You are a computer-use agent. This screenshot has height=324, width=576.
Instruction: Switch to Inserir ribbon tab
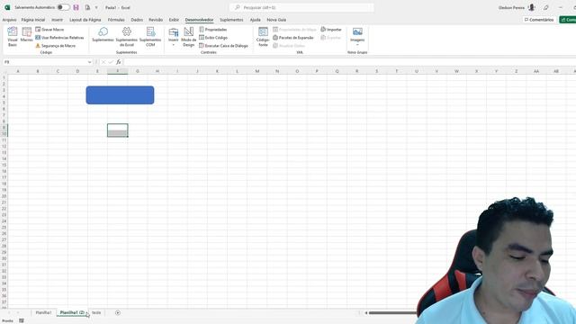[57, 20]
